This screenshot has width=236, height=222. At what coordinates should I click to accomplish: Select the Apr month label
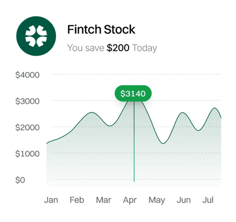point(130,200)
